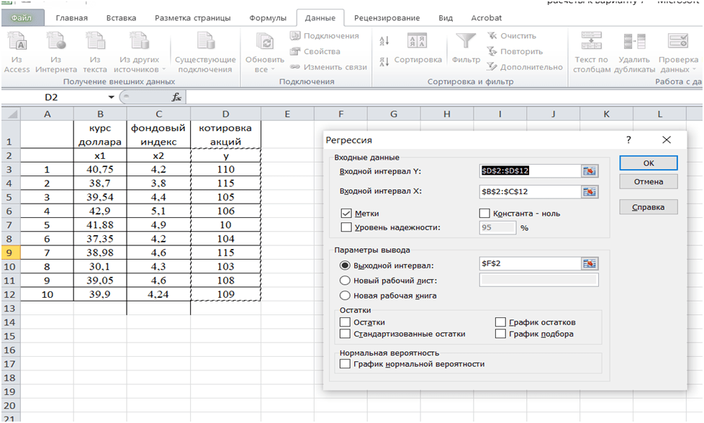
Task: Enable the Константа - ноль checkbox
Action: 484,214
